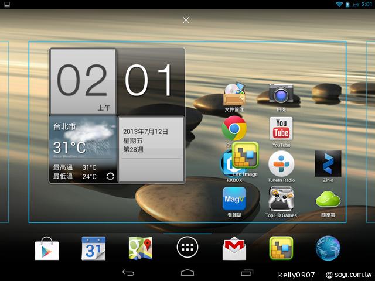
Task: Tap the 02 hour tile of clock widget
Action: coord(83,81)
